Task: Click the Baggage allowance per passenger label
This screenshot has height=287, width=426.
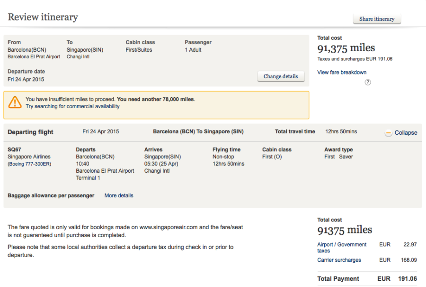Action: click(51, 195)
